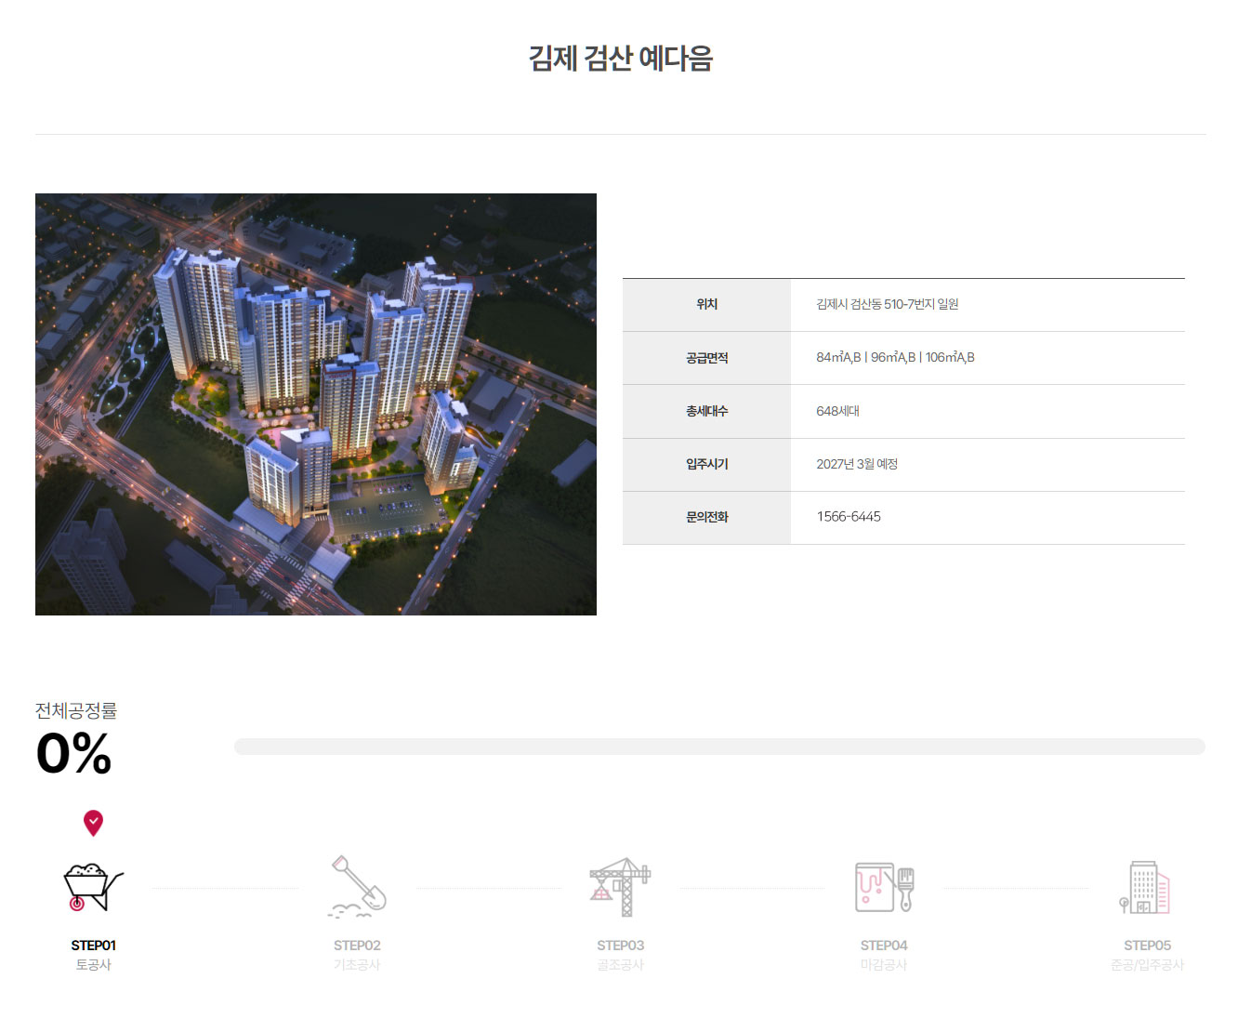
Task: Click the 기초공사 step caption
Action: tap(357, 965)
